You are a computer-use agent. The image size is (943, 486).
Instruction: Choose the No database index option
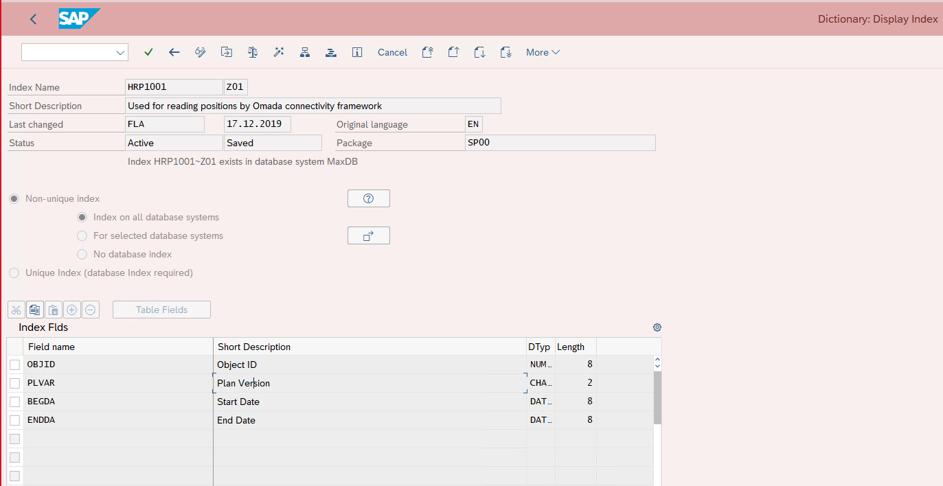coord(82,254)
